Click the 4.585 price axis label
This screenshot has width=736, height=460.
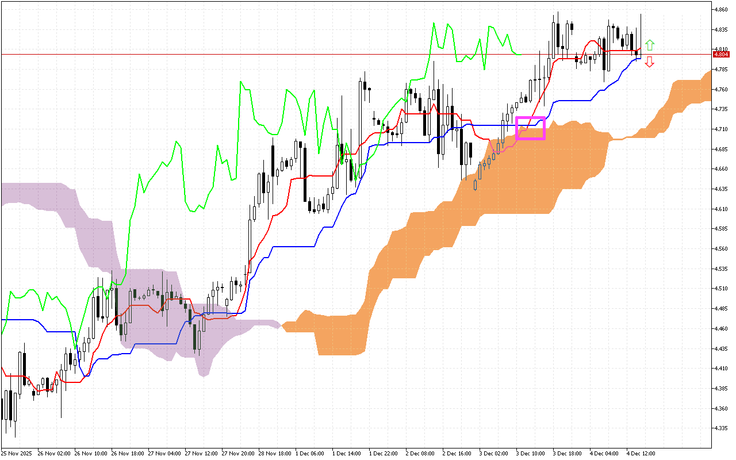pyautogui.click(x=721, y=229)
